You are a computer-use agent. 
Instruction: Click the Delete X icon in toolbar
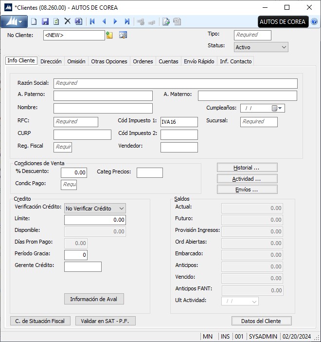(x=68, y=21)
